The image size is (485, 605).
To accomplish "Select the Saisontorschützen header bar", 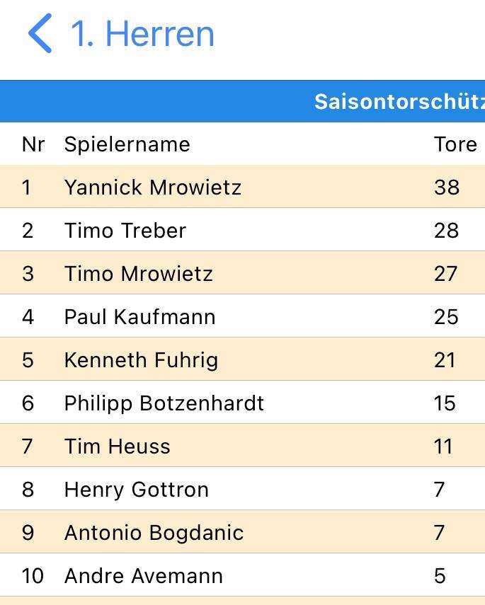I will click(242, 101).
